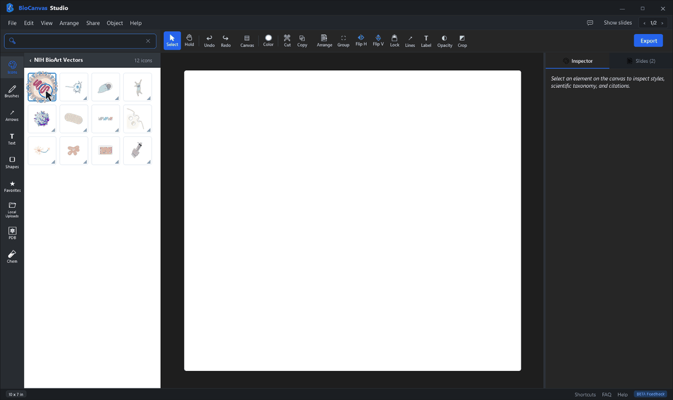Group selected objects
The height and width of the screenshot is (400, 673).
point(343,41)
